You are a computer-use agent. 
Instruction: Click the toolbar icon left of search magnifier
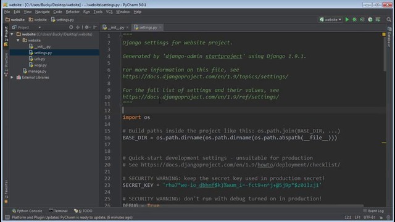click(378, 20)
